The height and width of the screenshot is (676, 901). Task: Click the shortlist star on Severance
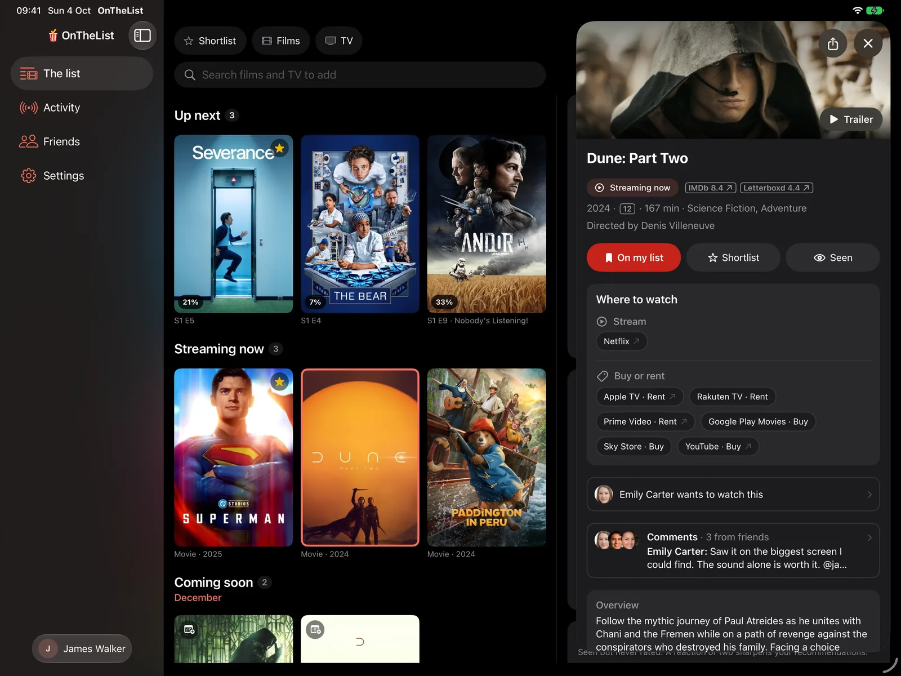tap(279, 149)
